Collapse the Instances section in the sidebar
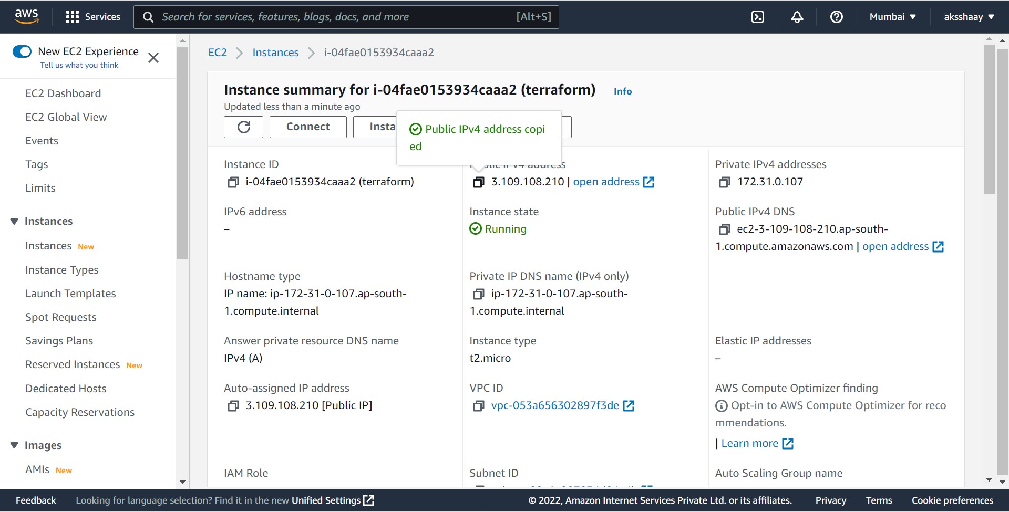The height and width of the screenshot is (512, 1009). pos(14,221)
